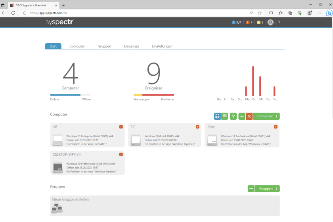The width and height of the screenshot is (333, 222).
Task: Open the green Gruppen button
Action: [267, 188]
